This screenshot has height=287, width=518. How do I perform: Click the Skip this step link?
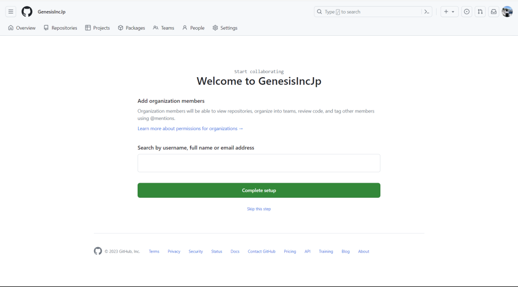(x=259, y=209)
